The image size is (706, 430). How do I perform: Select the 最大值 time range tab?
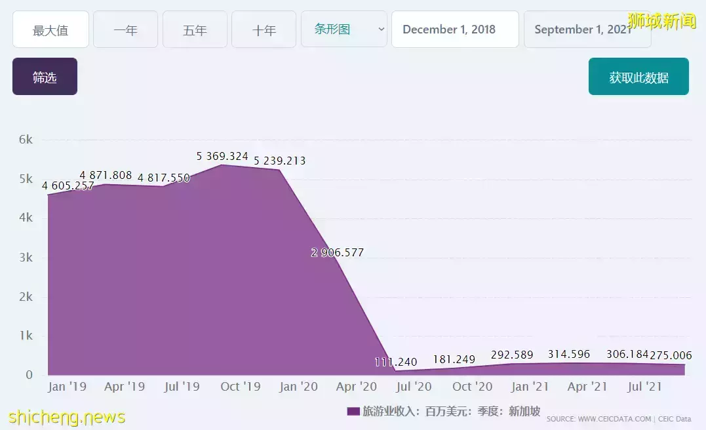pyautogui.click(x=50, y=29)
